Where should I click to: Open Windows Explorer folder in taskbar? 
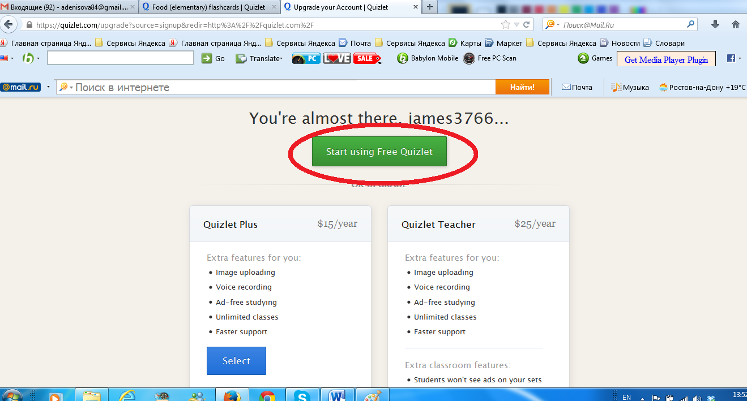tap(91, 395)
